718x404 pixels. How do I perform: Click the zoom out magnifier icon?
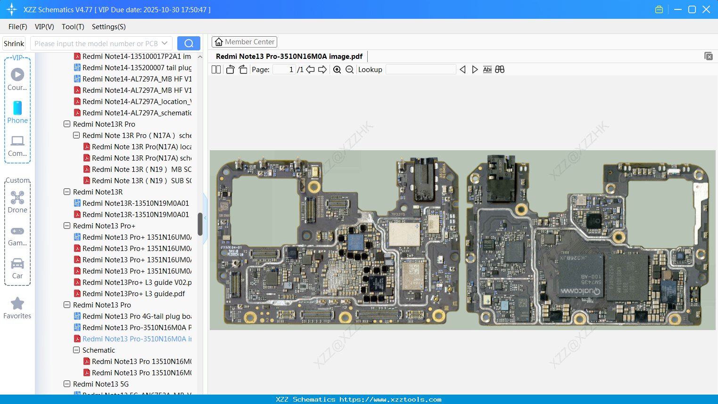click(x=349, y=70)
